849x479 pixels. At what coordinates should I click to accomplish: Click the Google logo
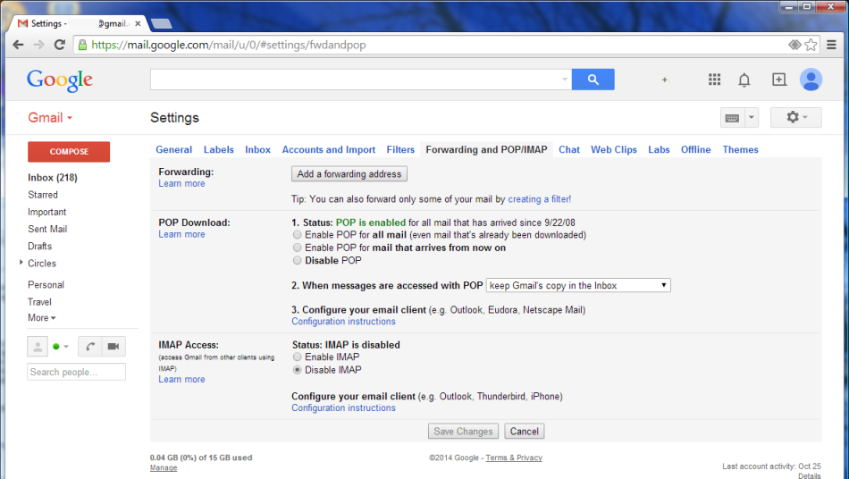point(60,80)
